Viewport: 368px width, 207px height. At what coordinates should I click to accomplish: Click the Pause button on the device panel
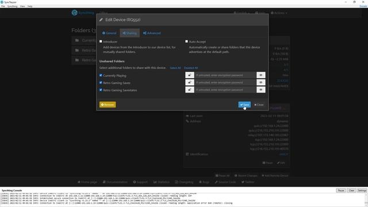click(267, 163)
